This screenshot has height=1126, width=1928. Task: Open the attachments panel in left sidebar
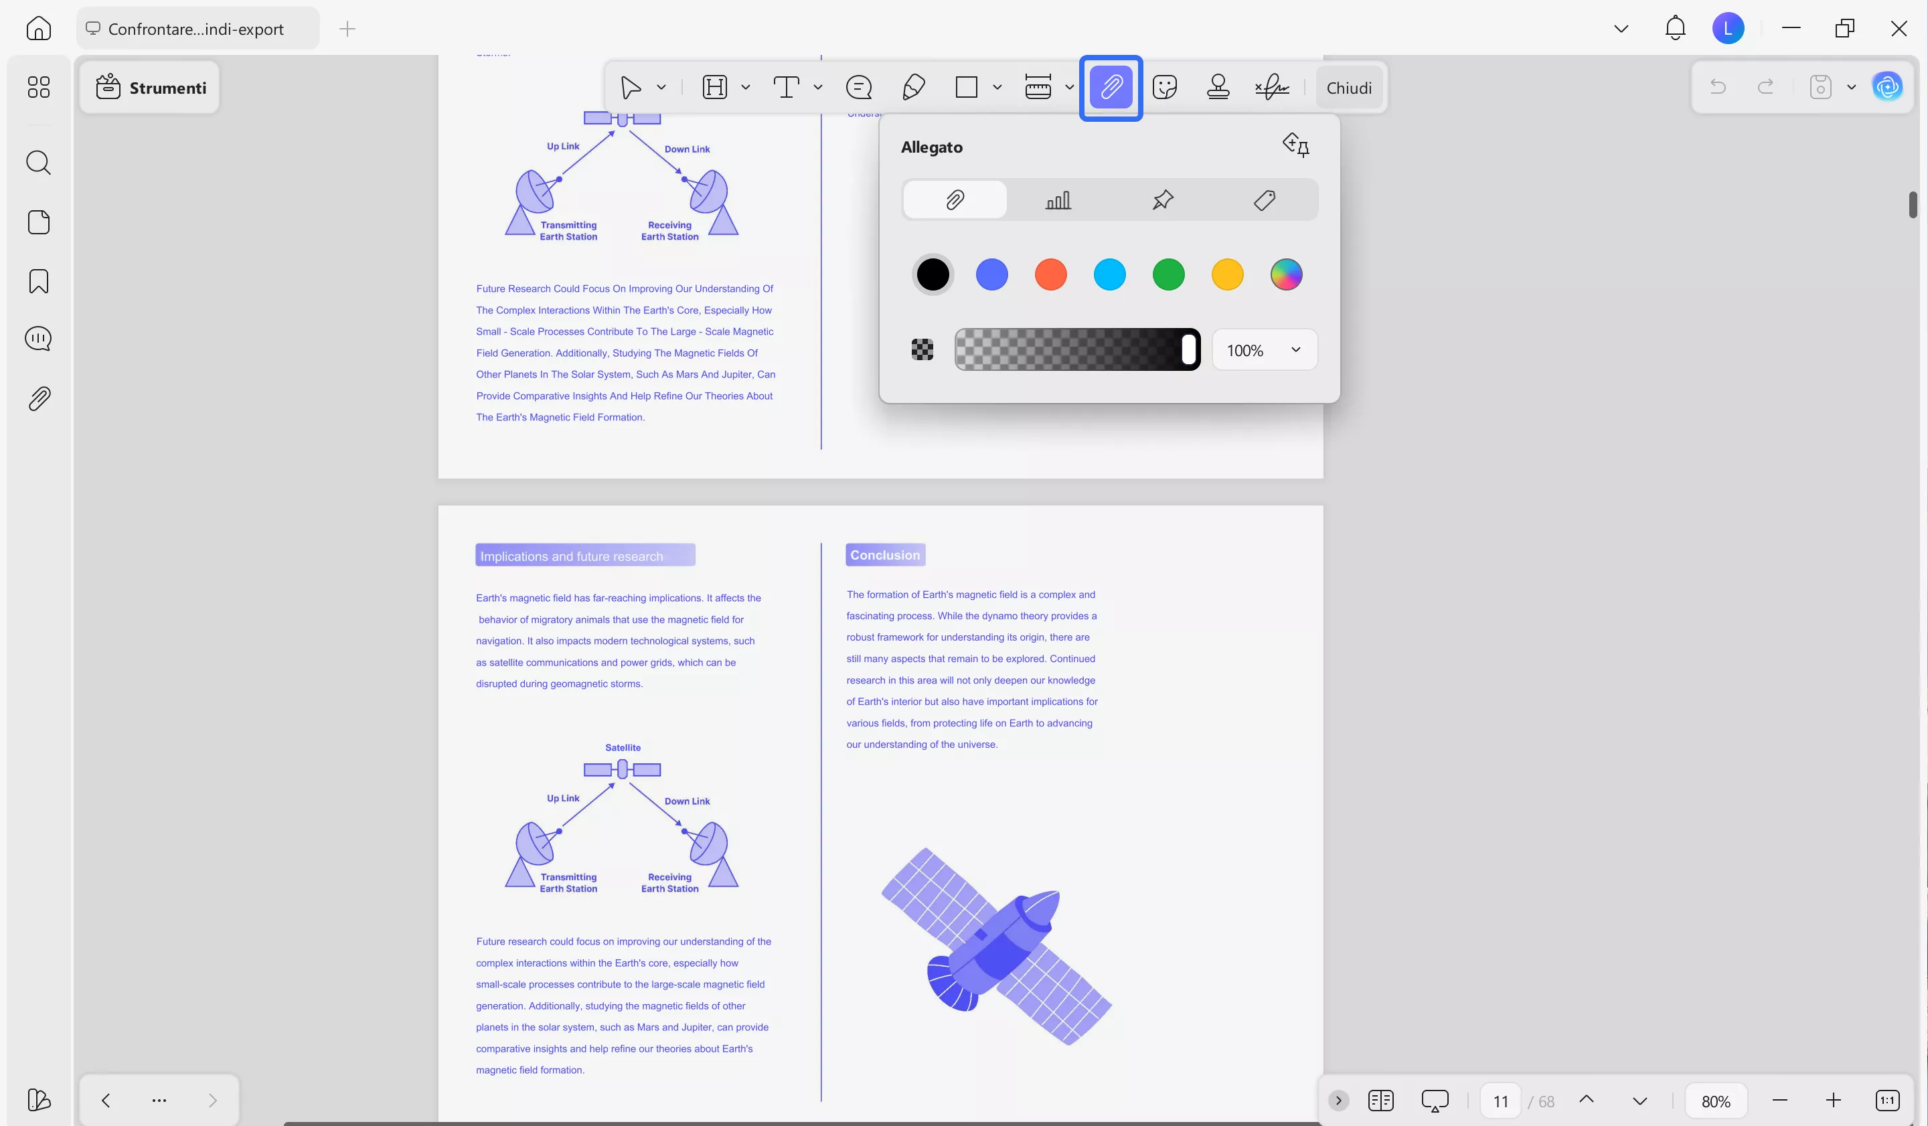(38, 398)
